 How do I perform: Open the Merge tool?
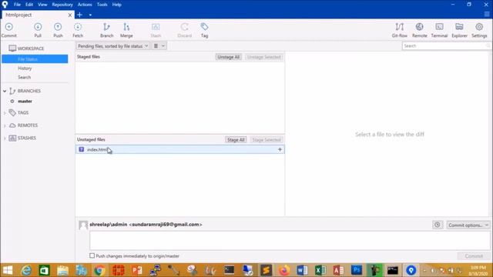pos(126,30)
